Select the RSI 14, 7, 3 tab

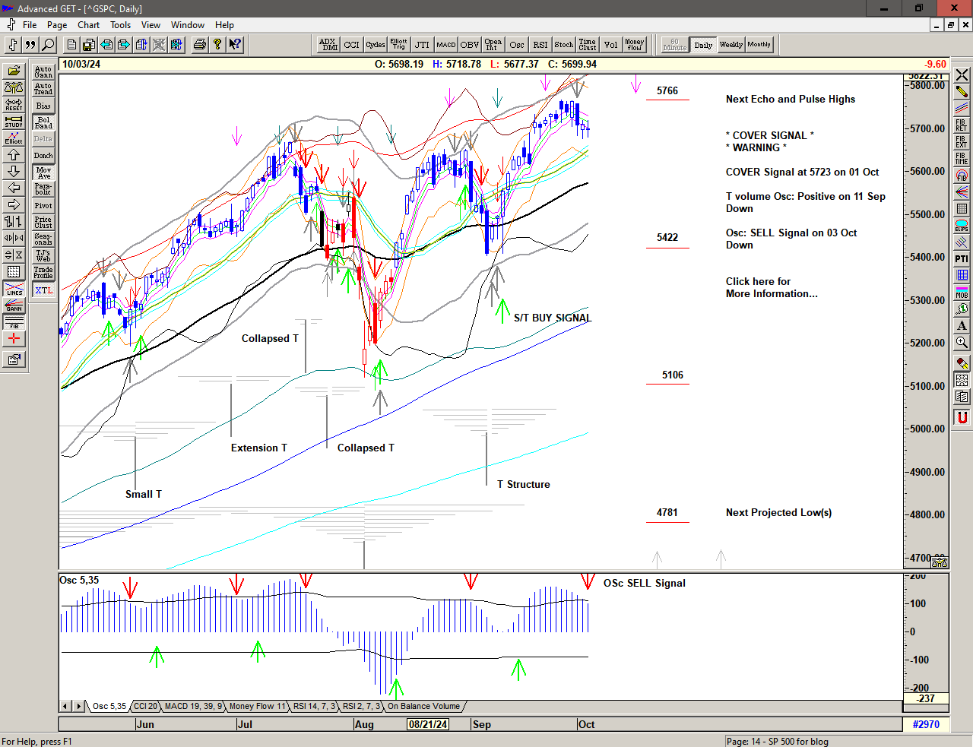click(x=314, y=707)
